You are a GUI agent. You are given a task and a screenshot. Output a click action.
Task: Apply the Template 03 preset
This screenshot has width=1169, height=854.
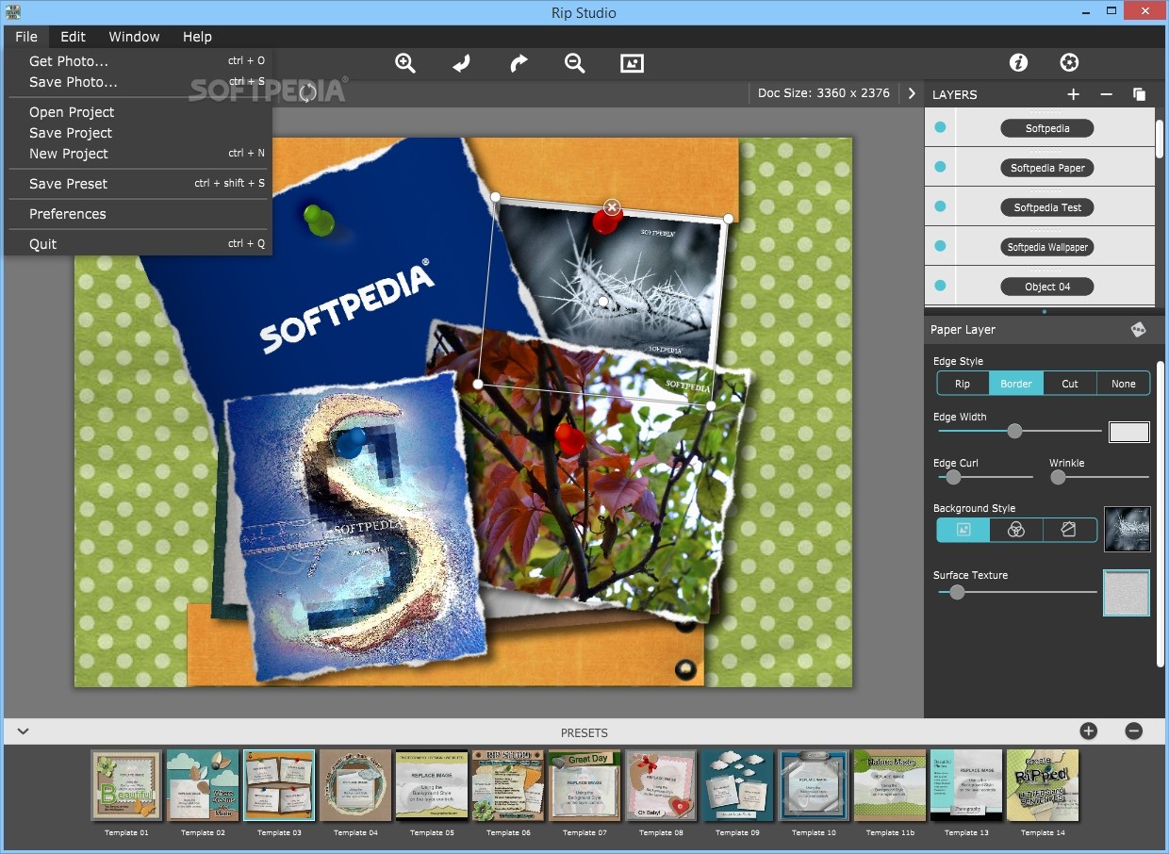279,785
